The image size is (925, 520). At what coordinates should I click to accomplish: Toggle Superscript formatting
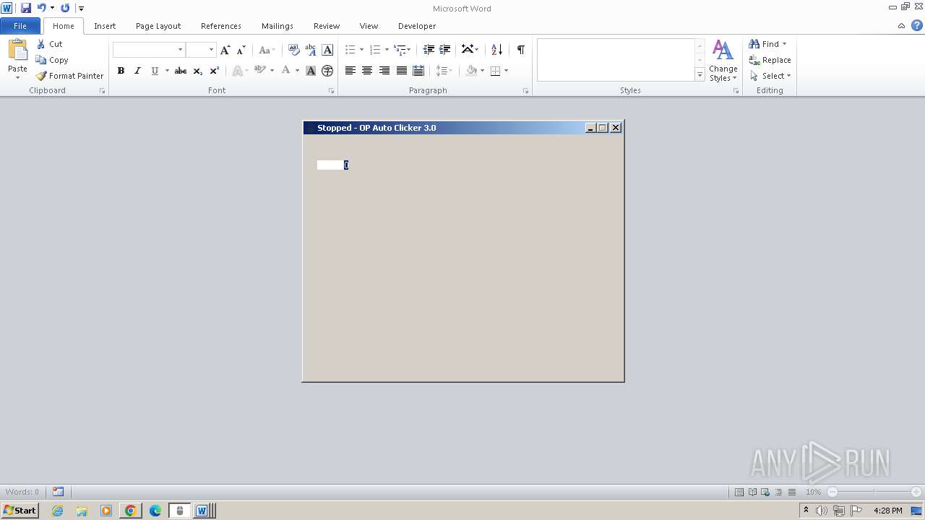click(214, 71)
